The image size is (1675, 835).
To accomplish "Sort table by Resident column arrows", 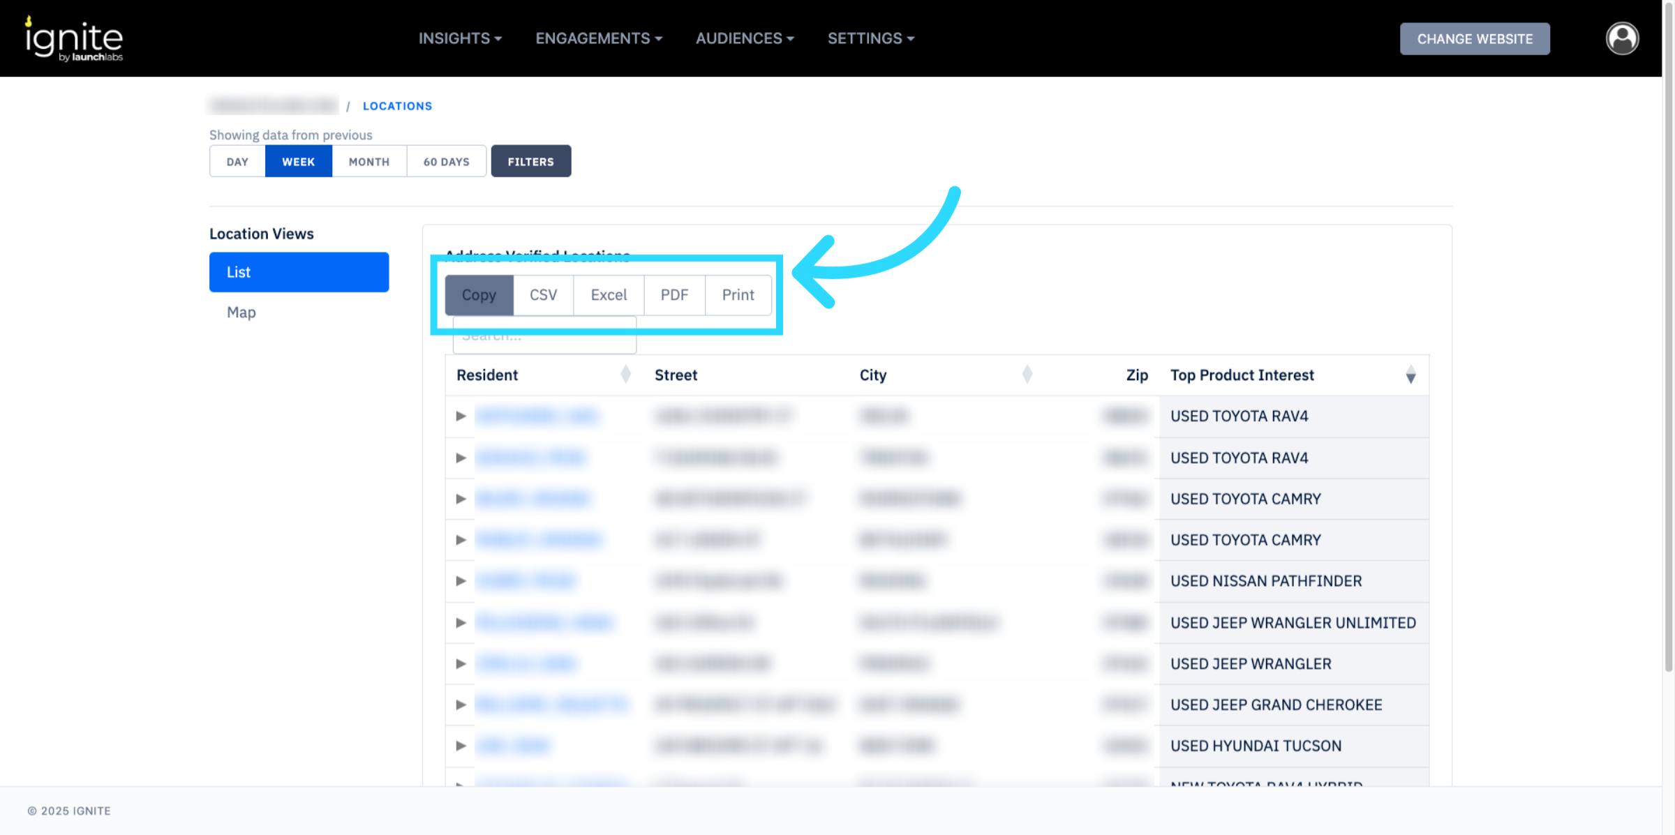I will (625, 375).
